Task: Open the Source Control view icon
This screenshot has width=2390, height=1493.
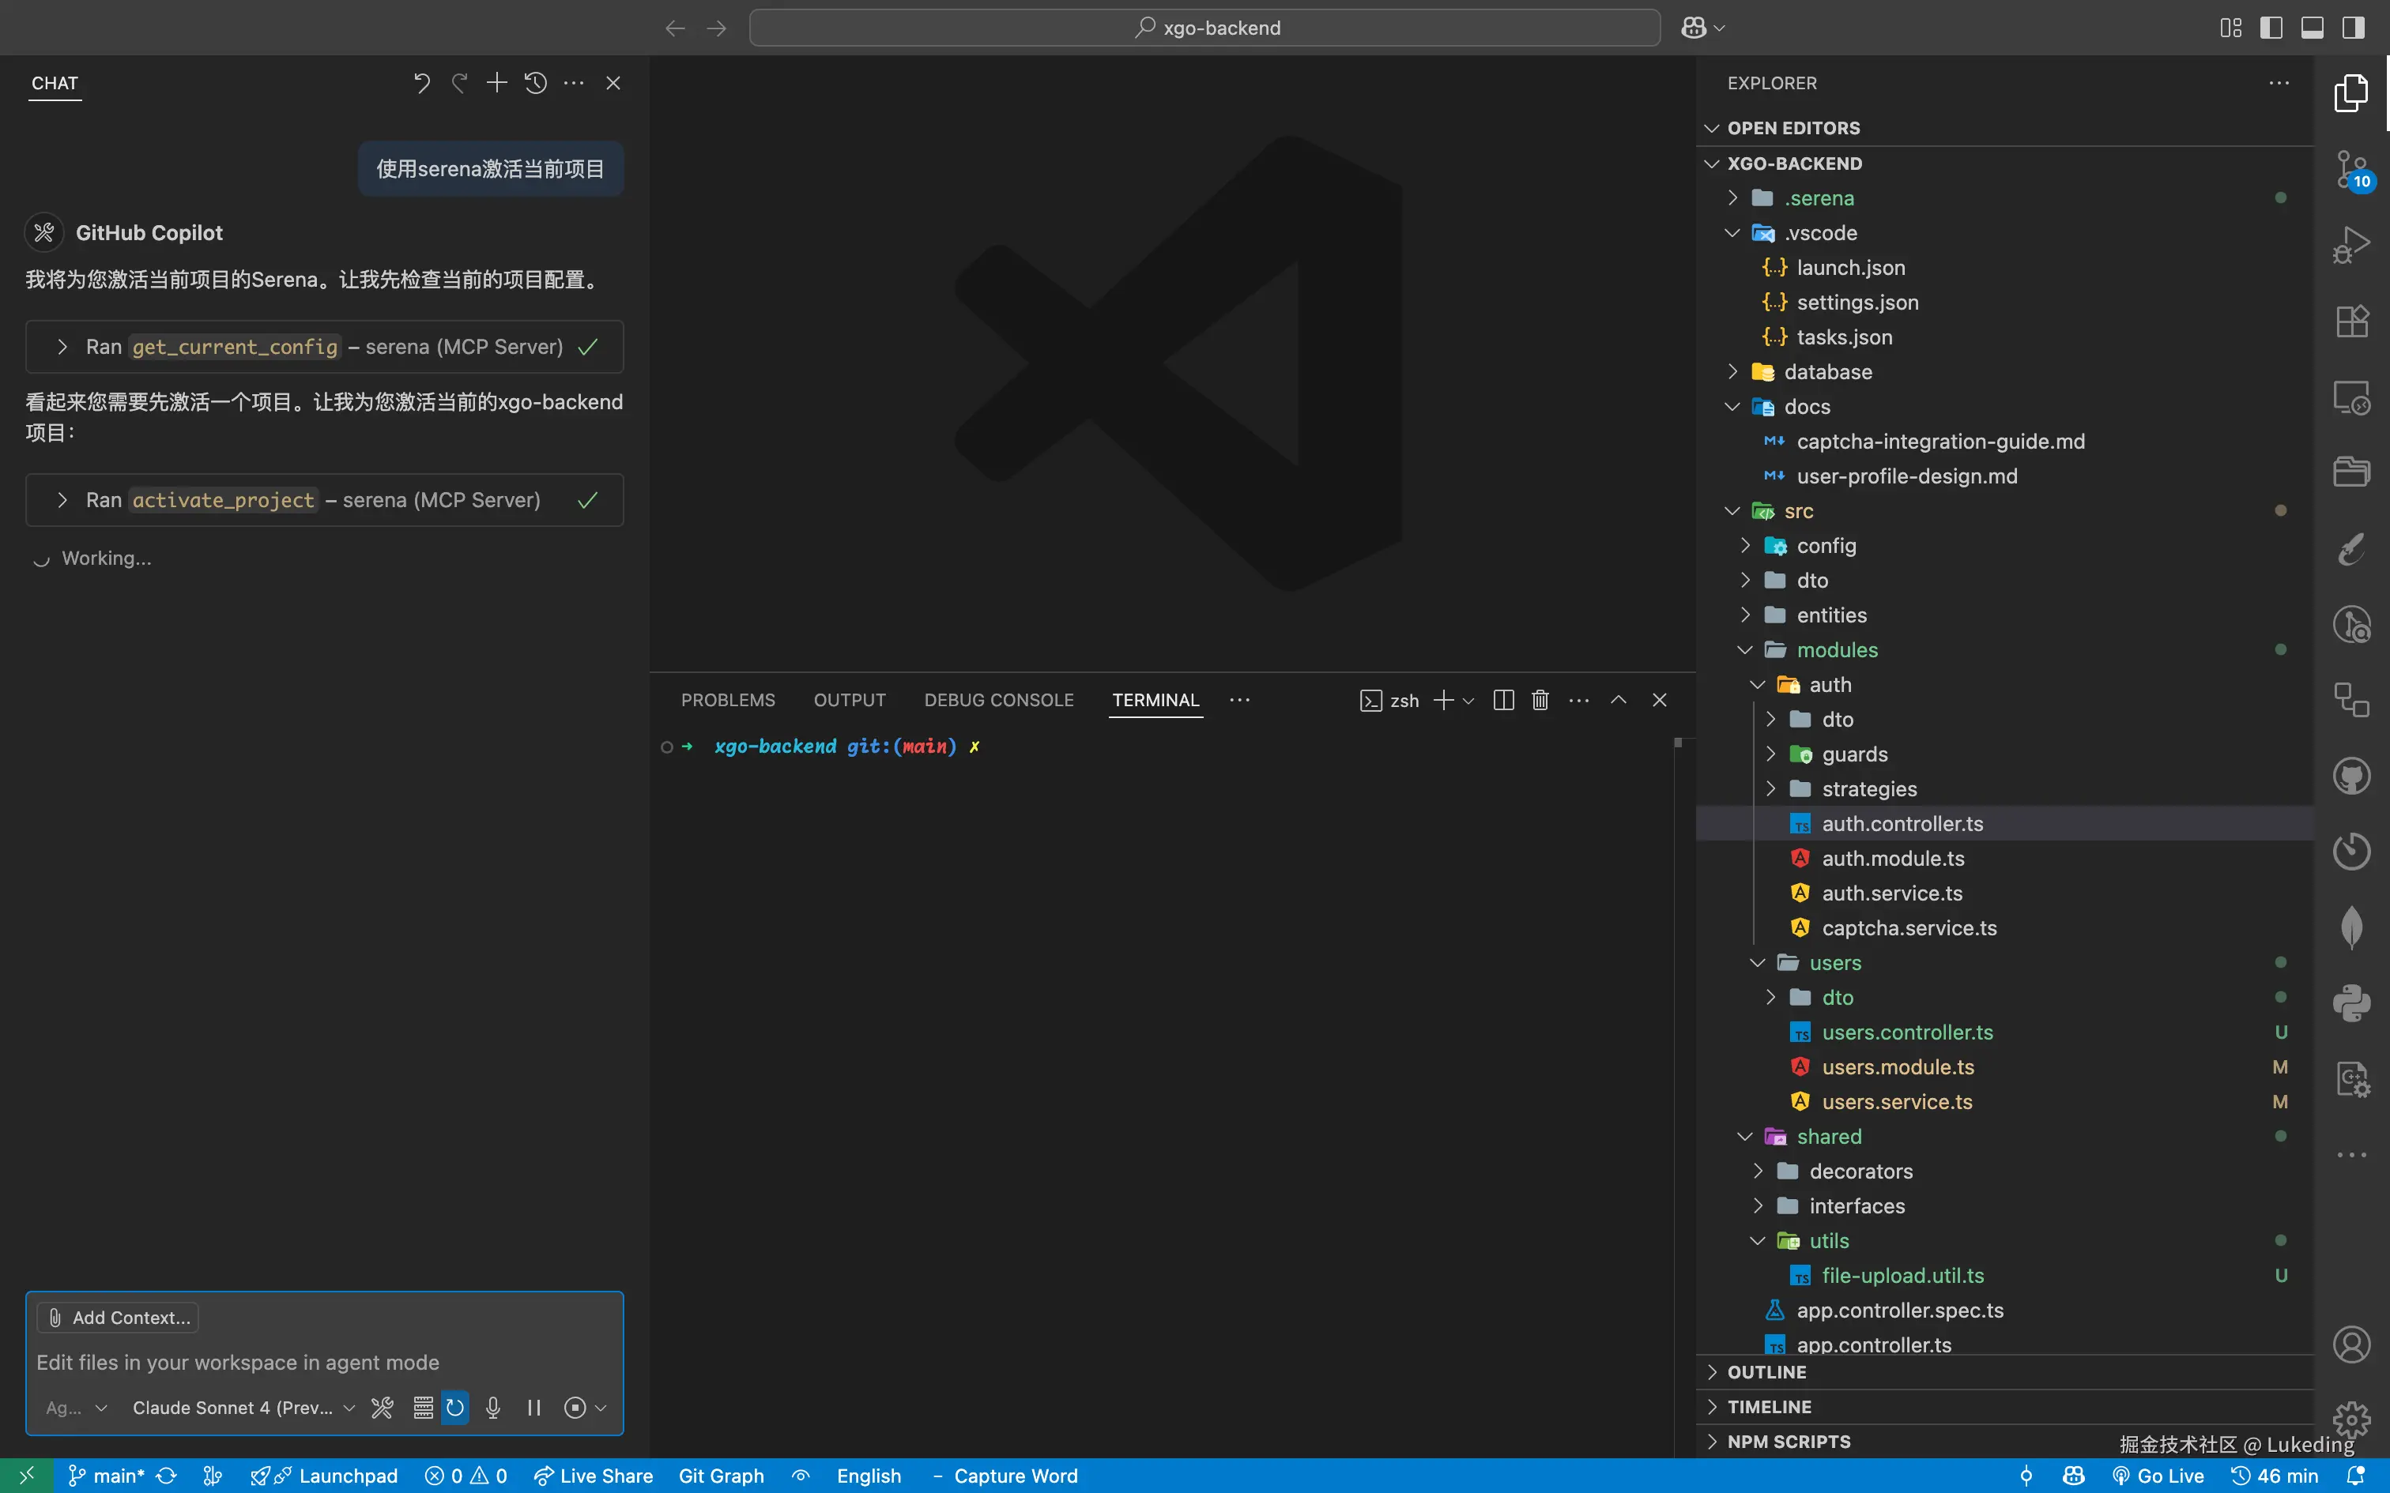Action: tap(2351, 169)
